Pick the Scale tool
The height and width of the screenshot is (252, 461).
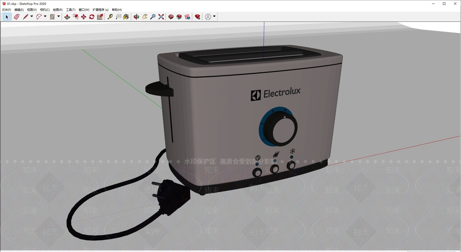tap(100, 17)
